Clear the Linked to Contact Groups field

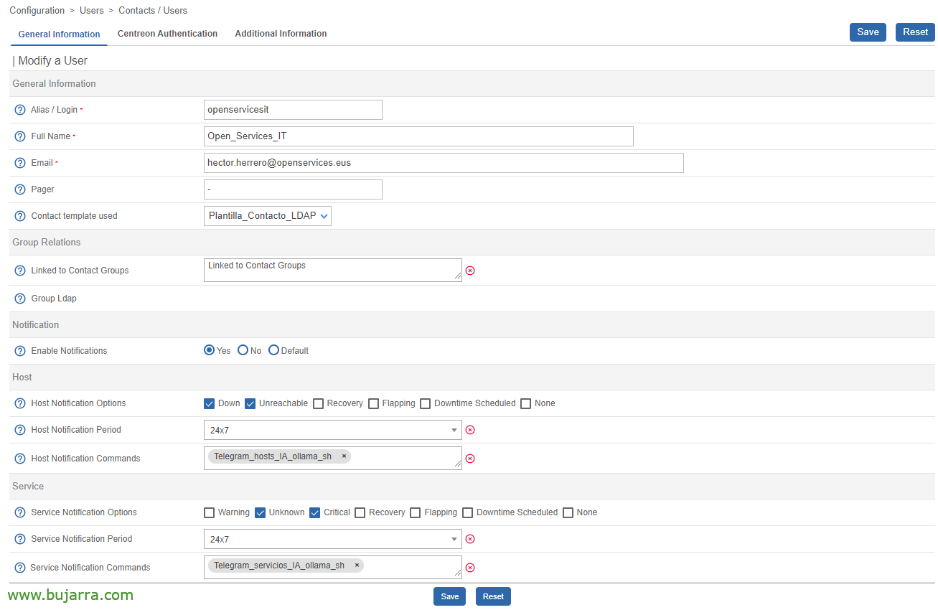coord(470,271)
